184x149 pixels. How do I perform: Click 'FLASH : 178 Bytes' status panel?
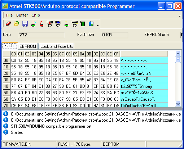tap(79, 144)
